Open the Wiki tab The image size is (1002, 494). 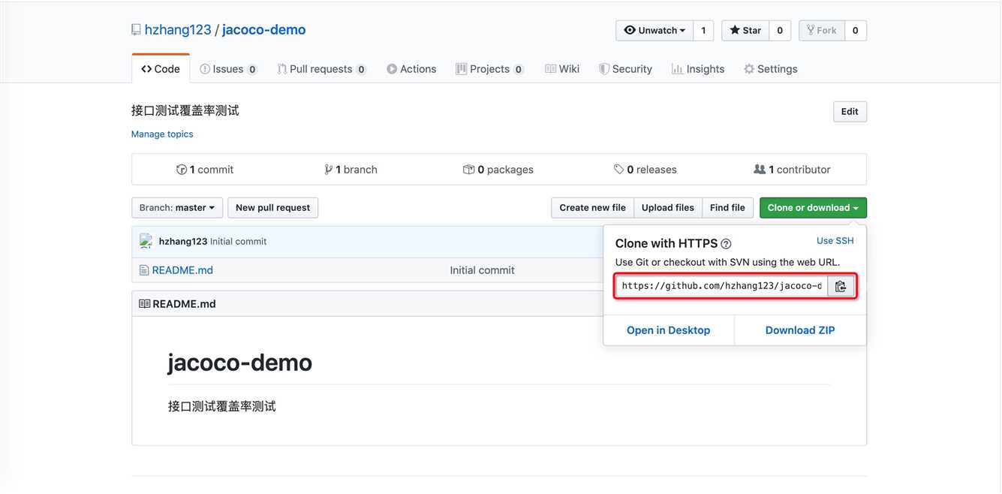click(562, 69)
